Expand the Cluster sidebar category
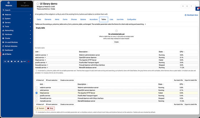Viewport: 200px width, 118px height. tap(17, 38)
